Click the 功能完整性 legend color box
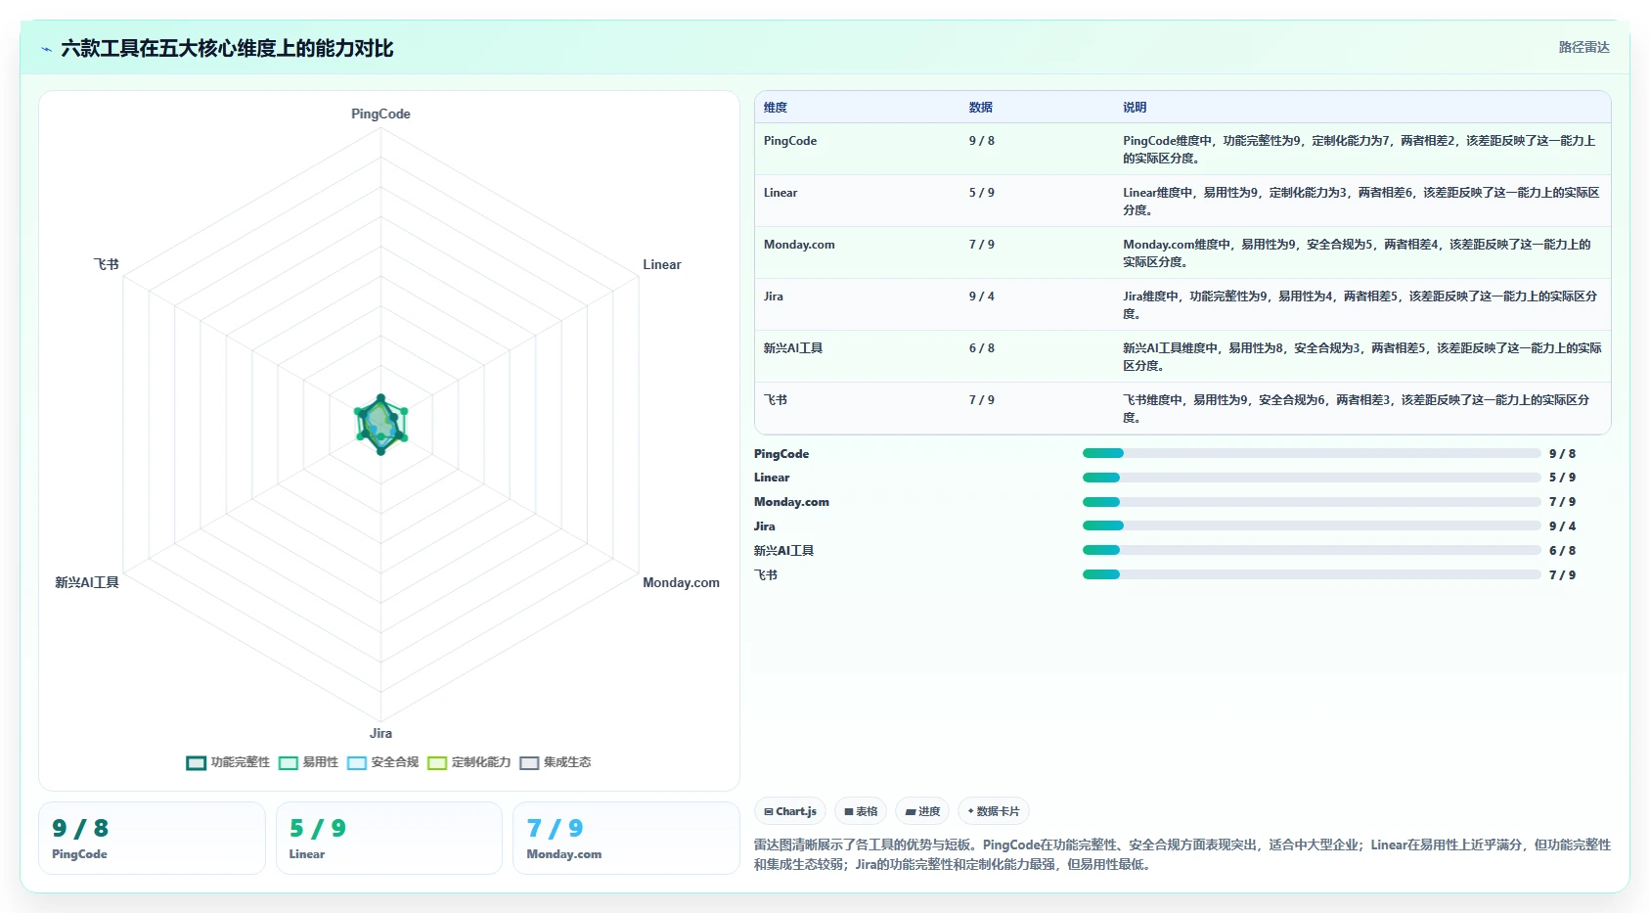Screen dimensions: 1650x913 (x=196, y=763)
